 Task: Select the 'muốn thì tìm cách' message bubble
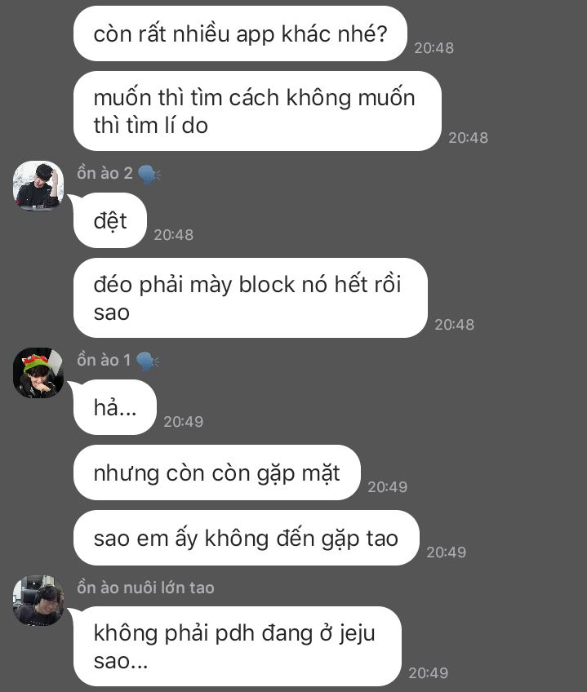click(x=257, y=111)
